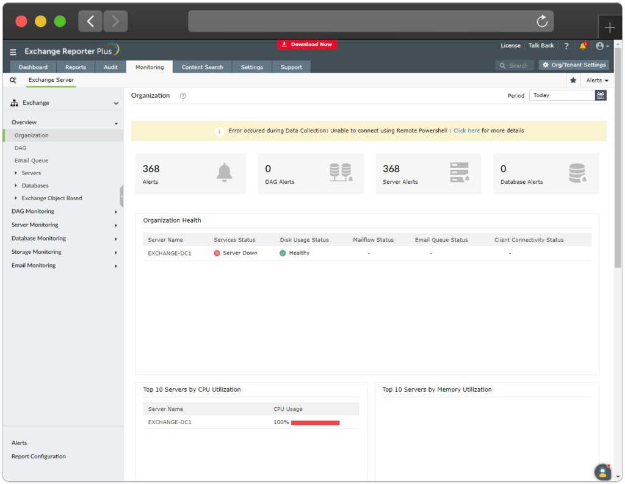The height and width of the screenshot is (484, 625).
Task: Click EXCHANGE-DC1 in CPU Utilization table
Action: [170, 422]
